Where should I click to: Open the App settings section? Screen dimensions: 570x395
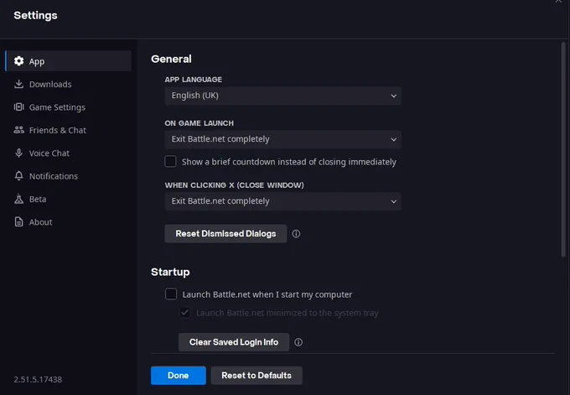(x=69, y=61)
